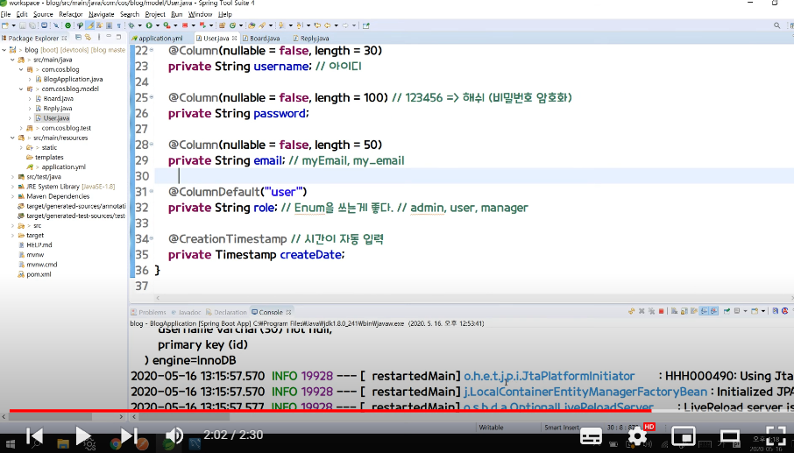Switch to the Board.java editor tab
This screenshot has height=453, width=794.
[265, 39]
